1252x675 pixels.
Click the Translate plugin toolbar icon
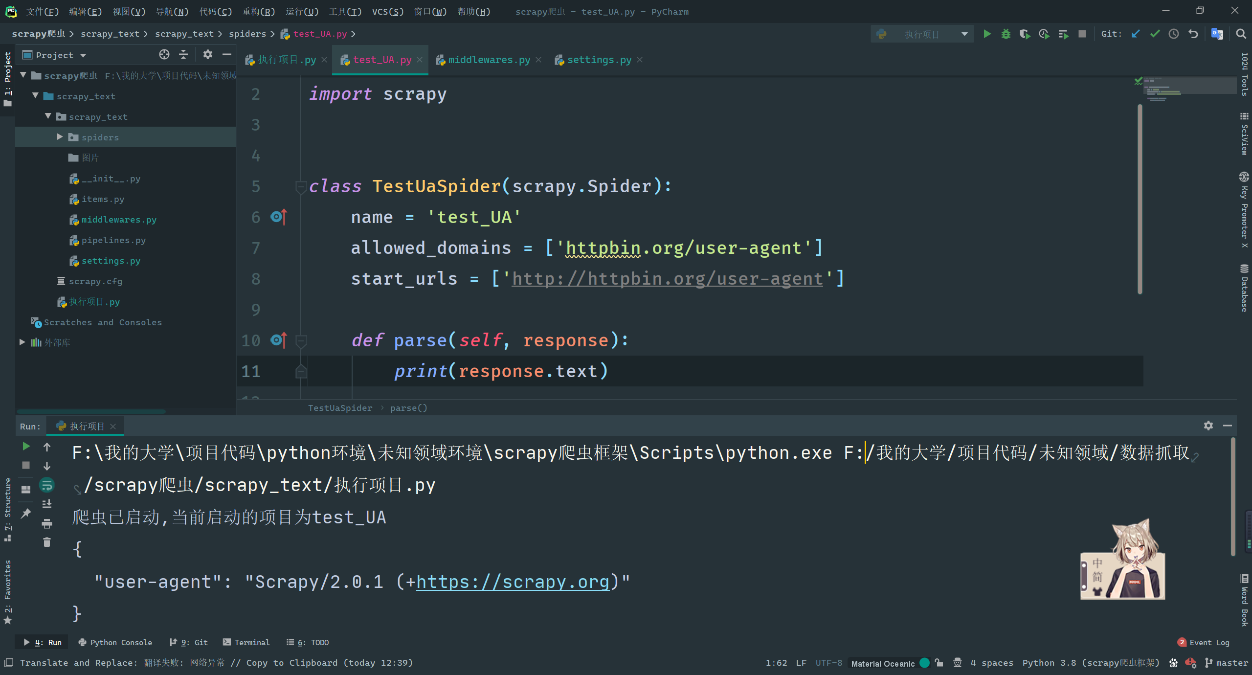[x=1217, y=34]
